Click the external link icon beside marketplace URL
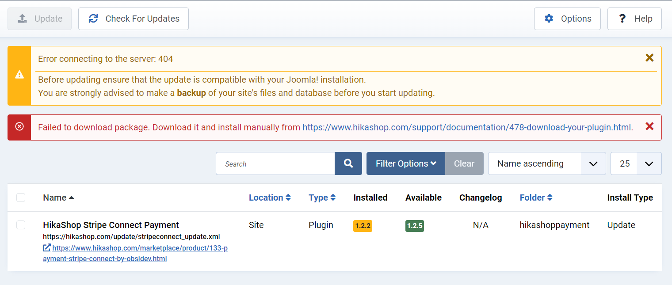 pos(46,248)
